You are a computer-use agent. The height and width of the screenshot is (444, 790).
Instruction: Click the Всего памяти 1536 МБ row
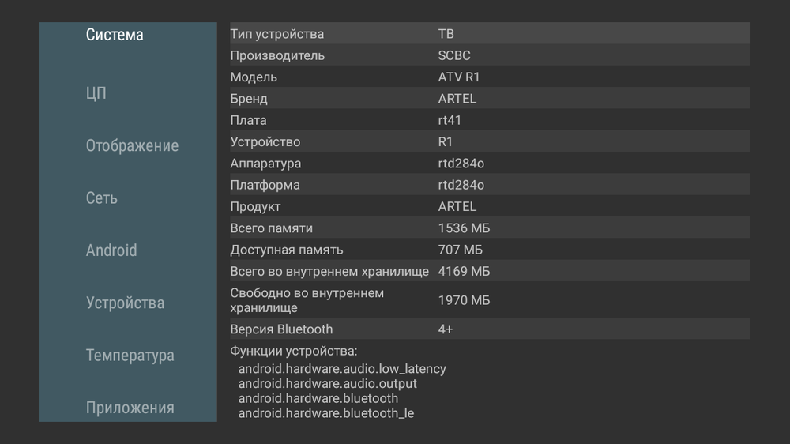[490, 228]
